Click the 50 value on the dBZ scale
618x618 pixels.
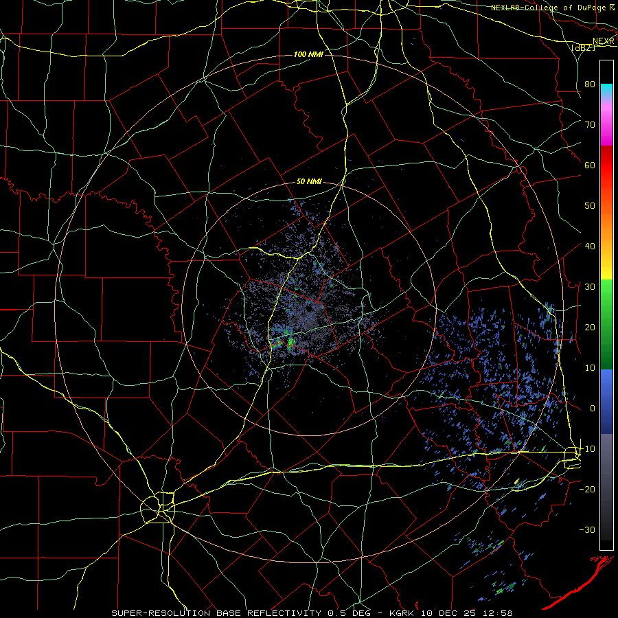coord(590,206)
